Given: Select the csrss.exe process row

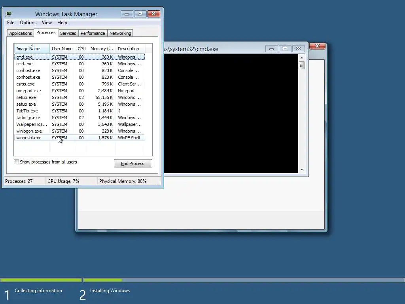Looking at the screenshot, I should (x=79, y=84).
